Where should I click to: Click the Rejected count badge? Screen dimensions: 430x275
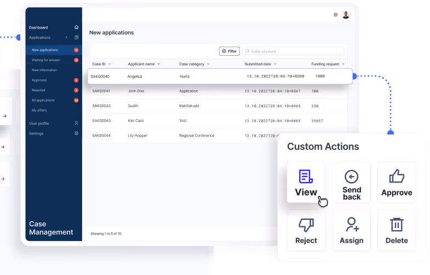76,90
